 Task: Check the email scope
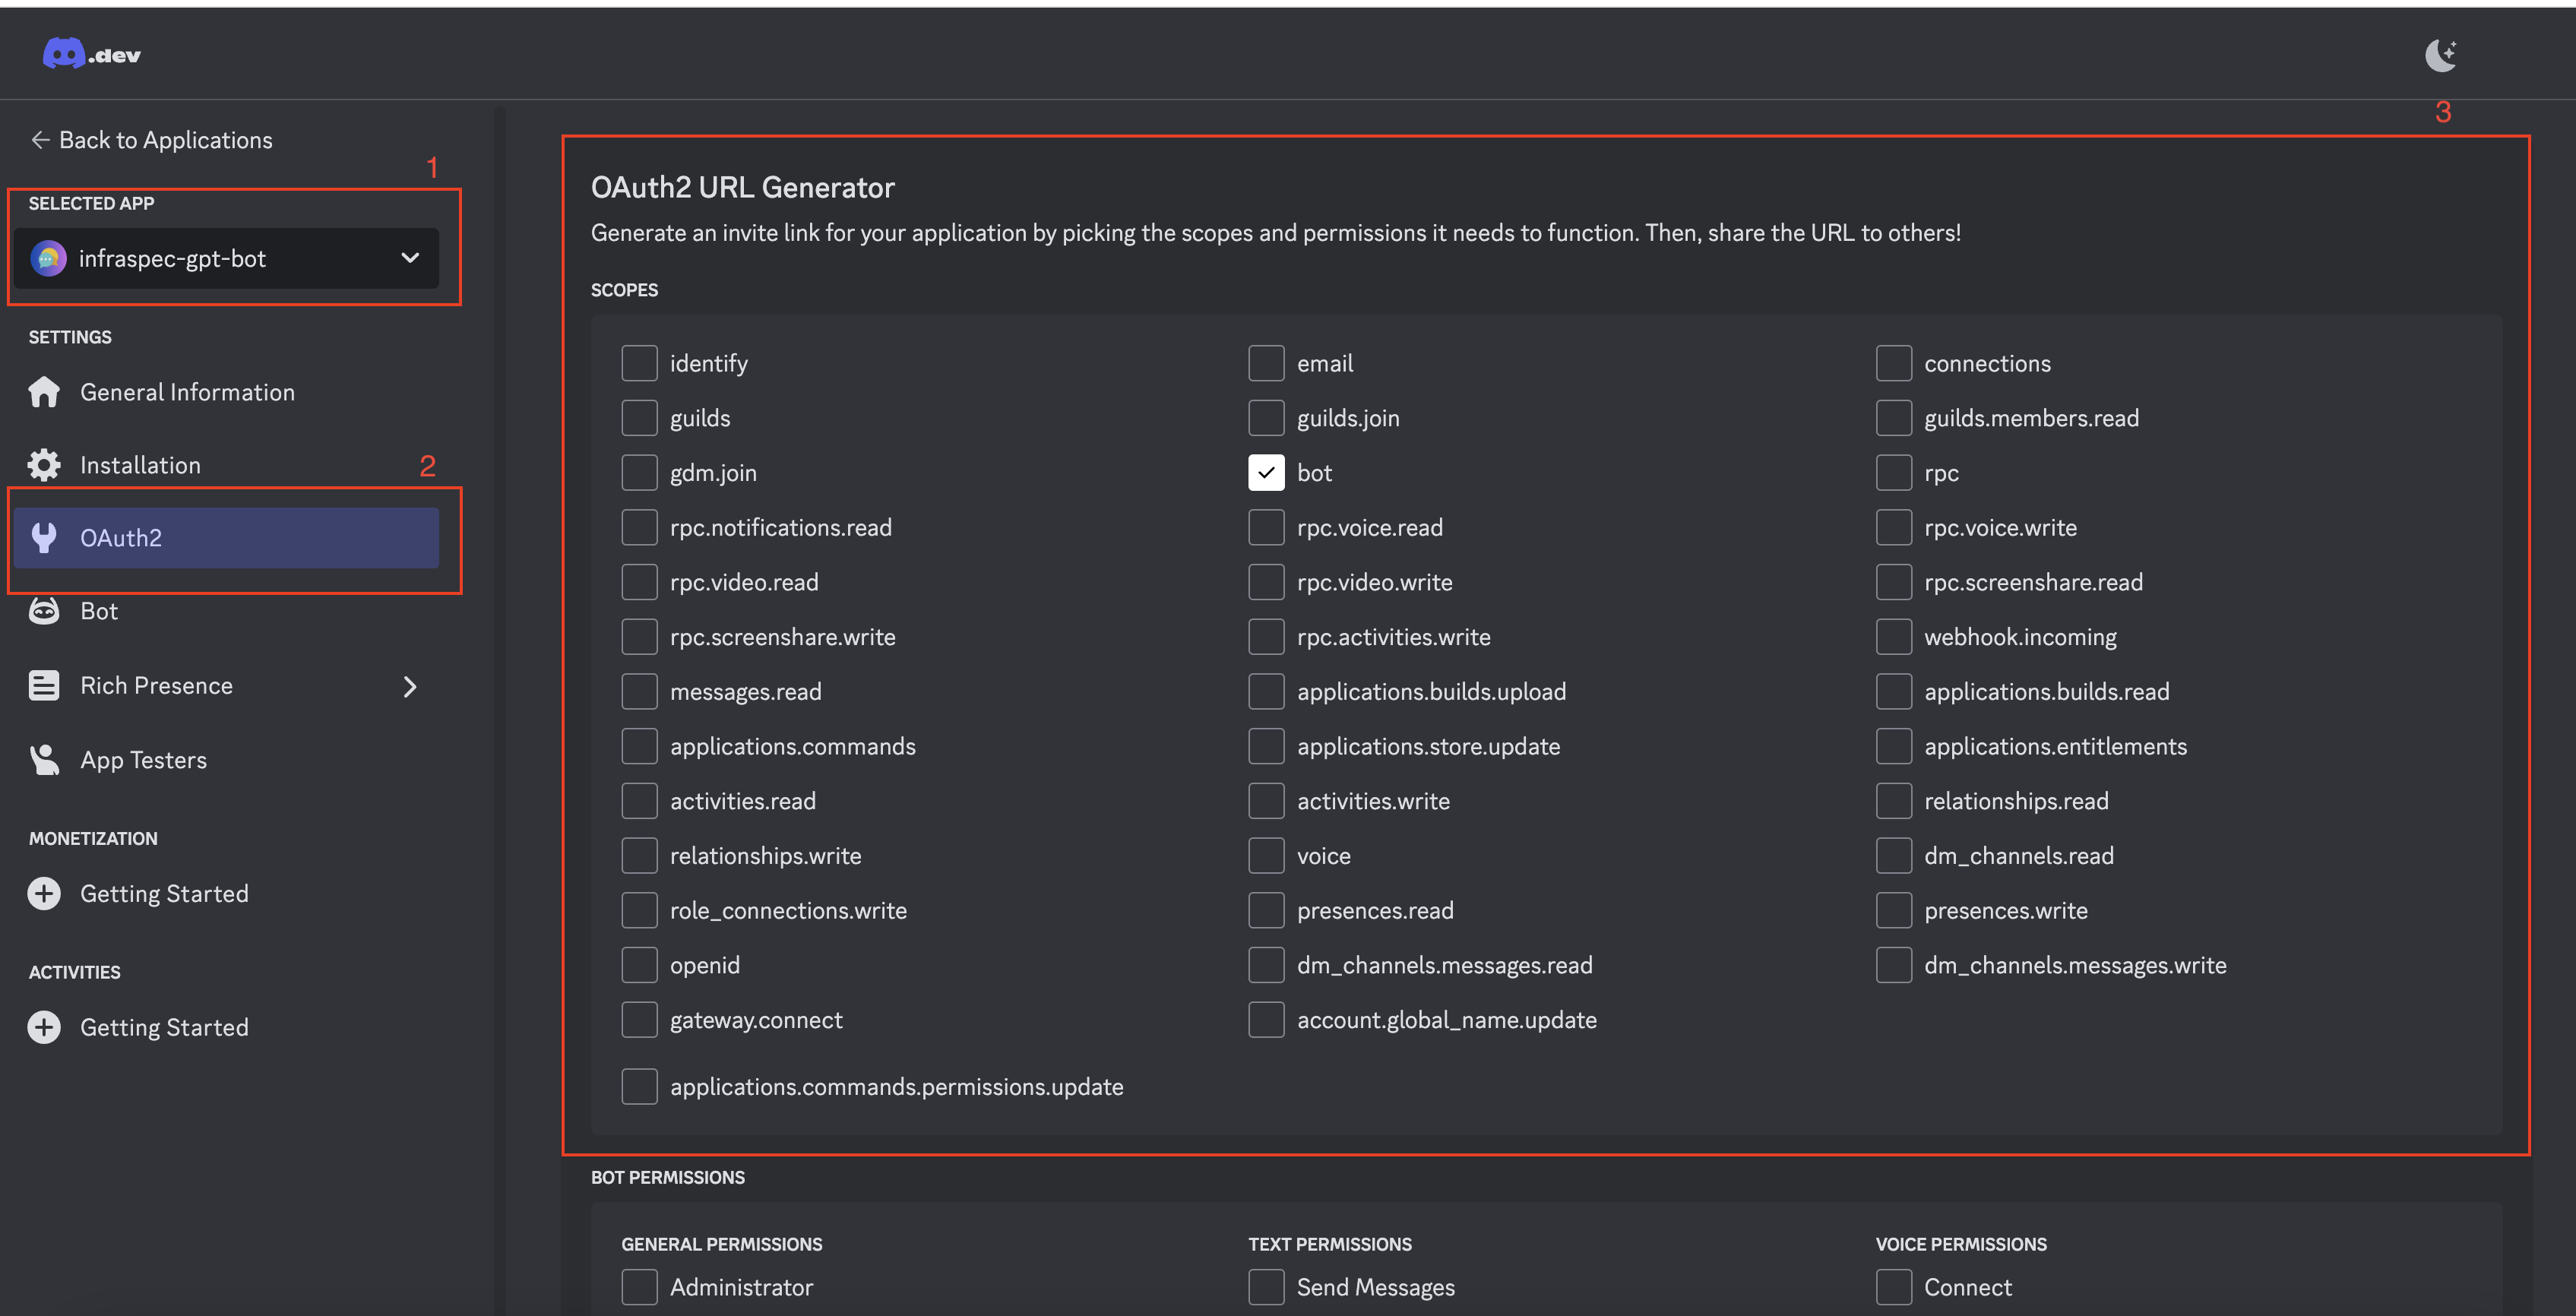point(1266,363)
